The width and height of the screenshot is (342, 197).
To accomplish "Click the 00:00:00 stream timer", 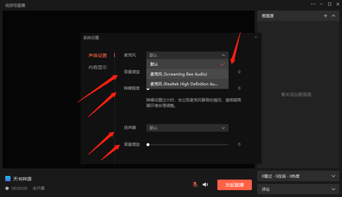I will (19, 188).
